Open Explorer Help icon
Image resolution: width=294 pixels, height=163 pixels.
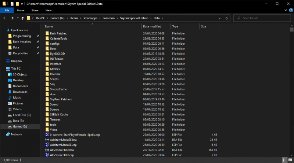pyautogui.click(x=291, y=10)
